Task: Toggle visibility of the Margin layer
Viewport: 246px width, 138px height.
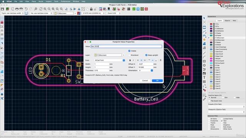Action: [214, 59]
